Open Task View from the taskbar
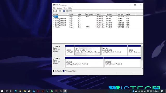166x93 pixels. (11, 91)
